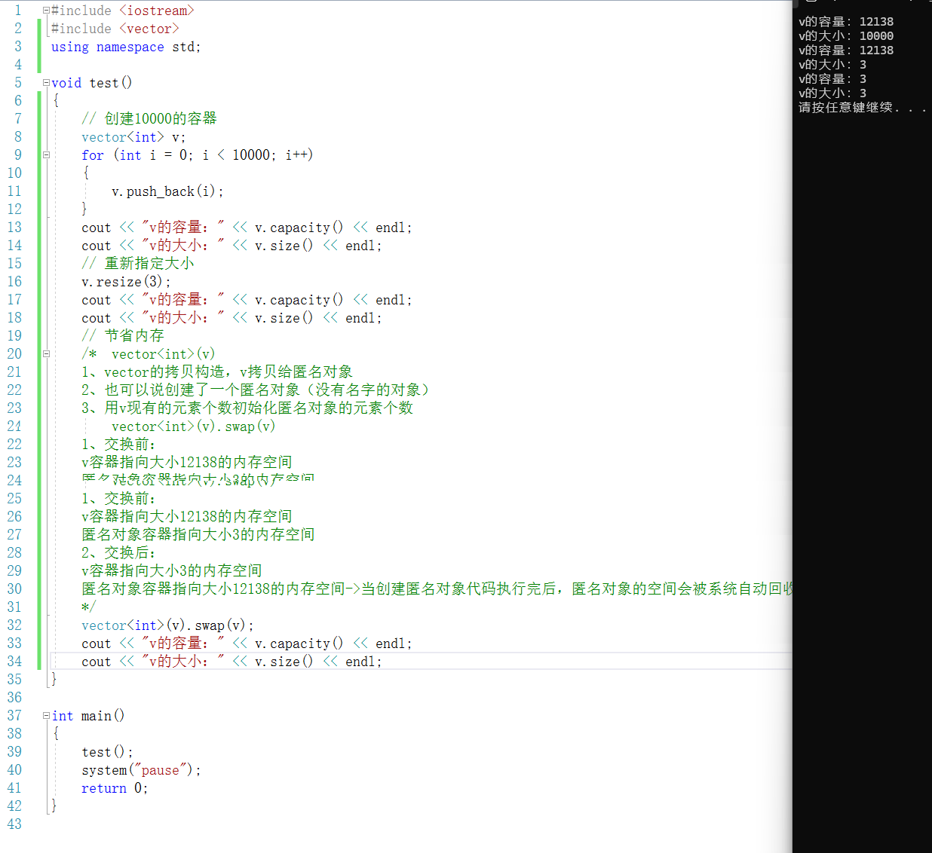Click comment line '匿名对象容器指向大小3的内存空间'

tap(198, 535)
